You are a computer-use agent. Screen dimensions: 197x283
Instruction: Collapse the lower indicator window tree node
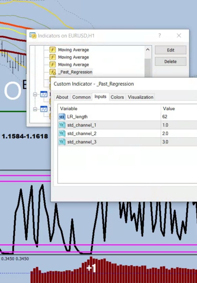[35, 109]
